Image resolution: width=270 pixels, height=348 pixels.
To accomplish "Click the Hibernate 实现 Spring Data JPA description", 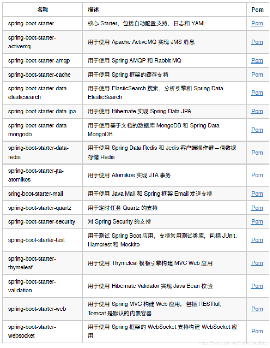I will (164, 111).
